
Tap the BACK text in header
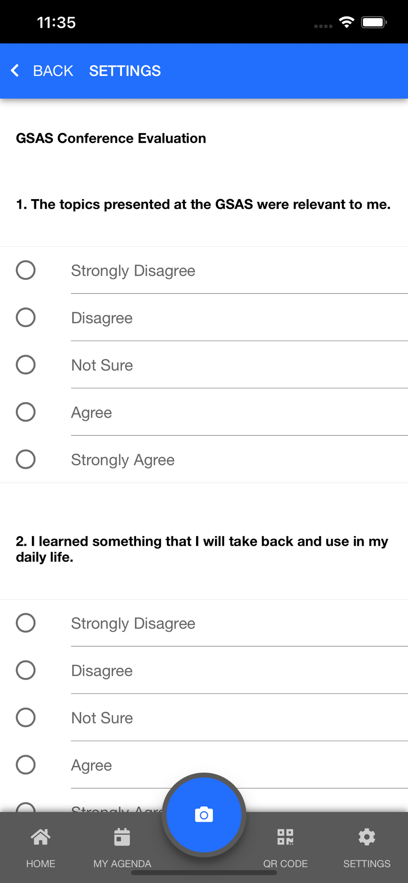[53, 71]
